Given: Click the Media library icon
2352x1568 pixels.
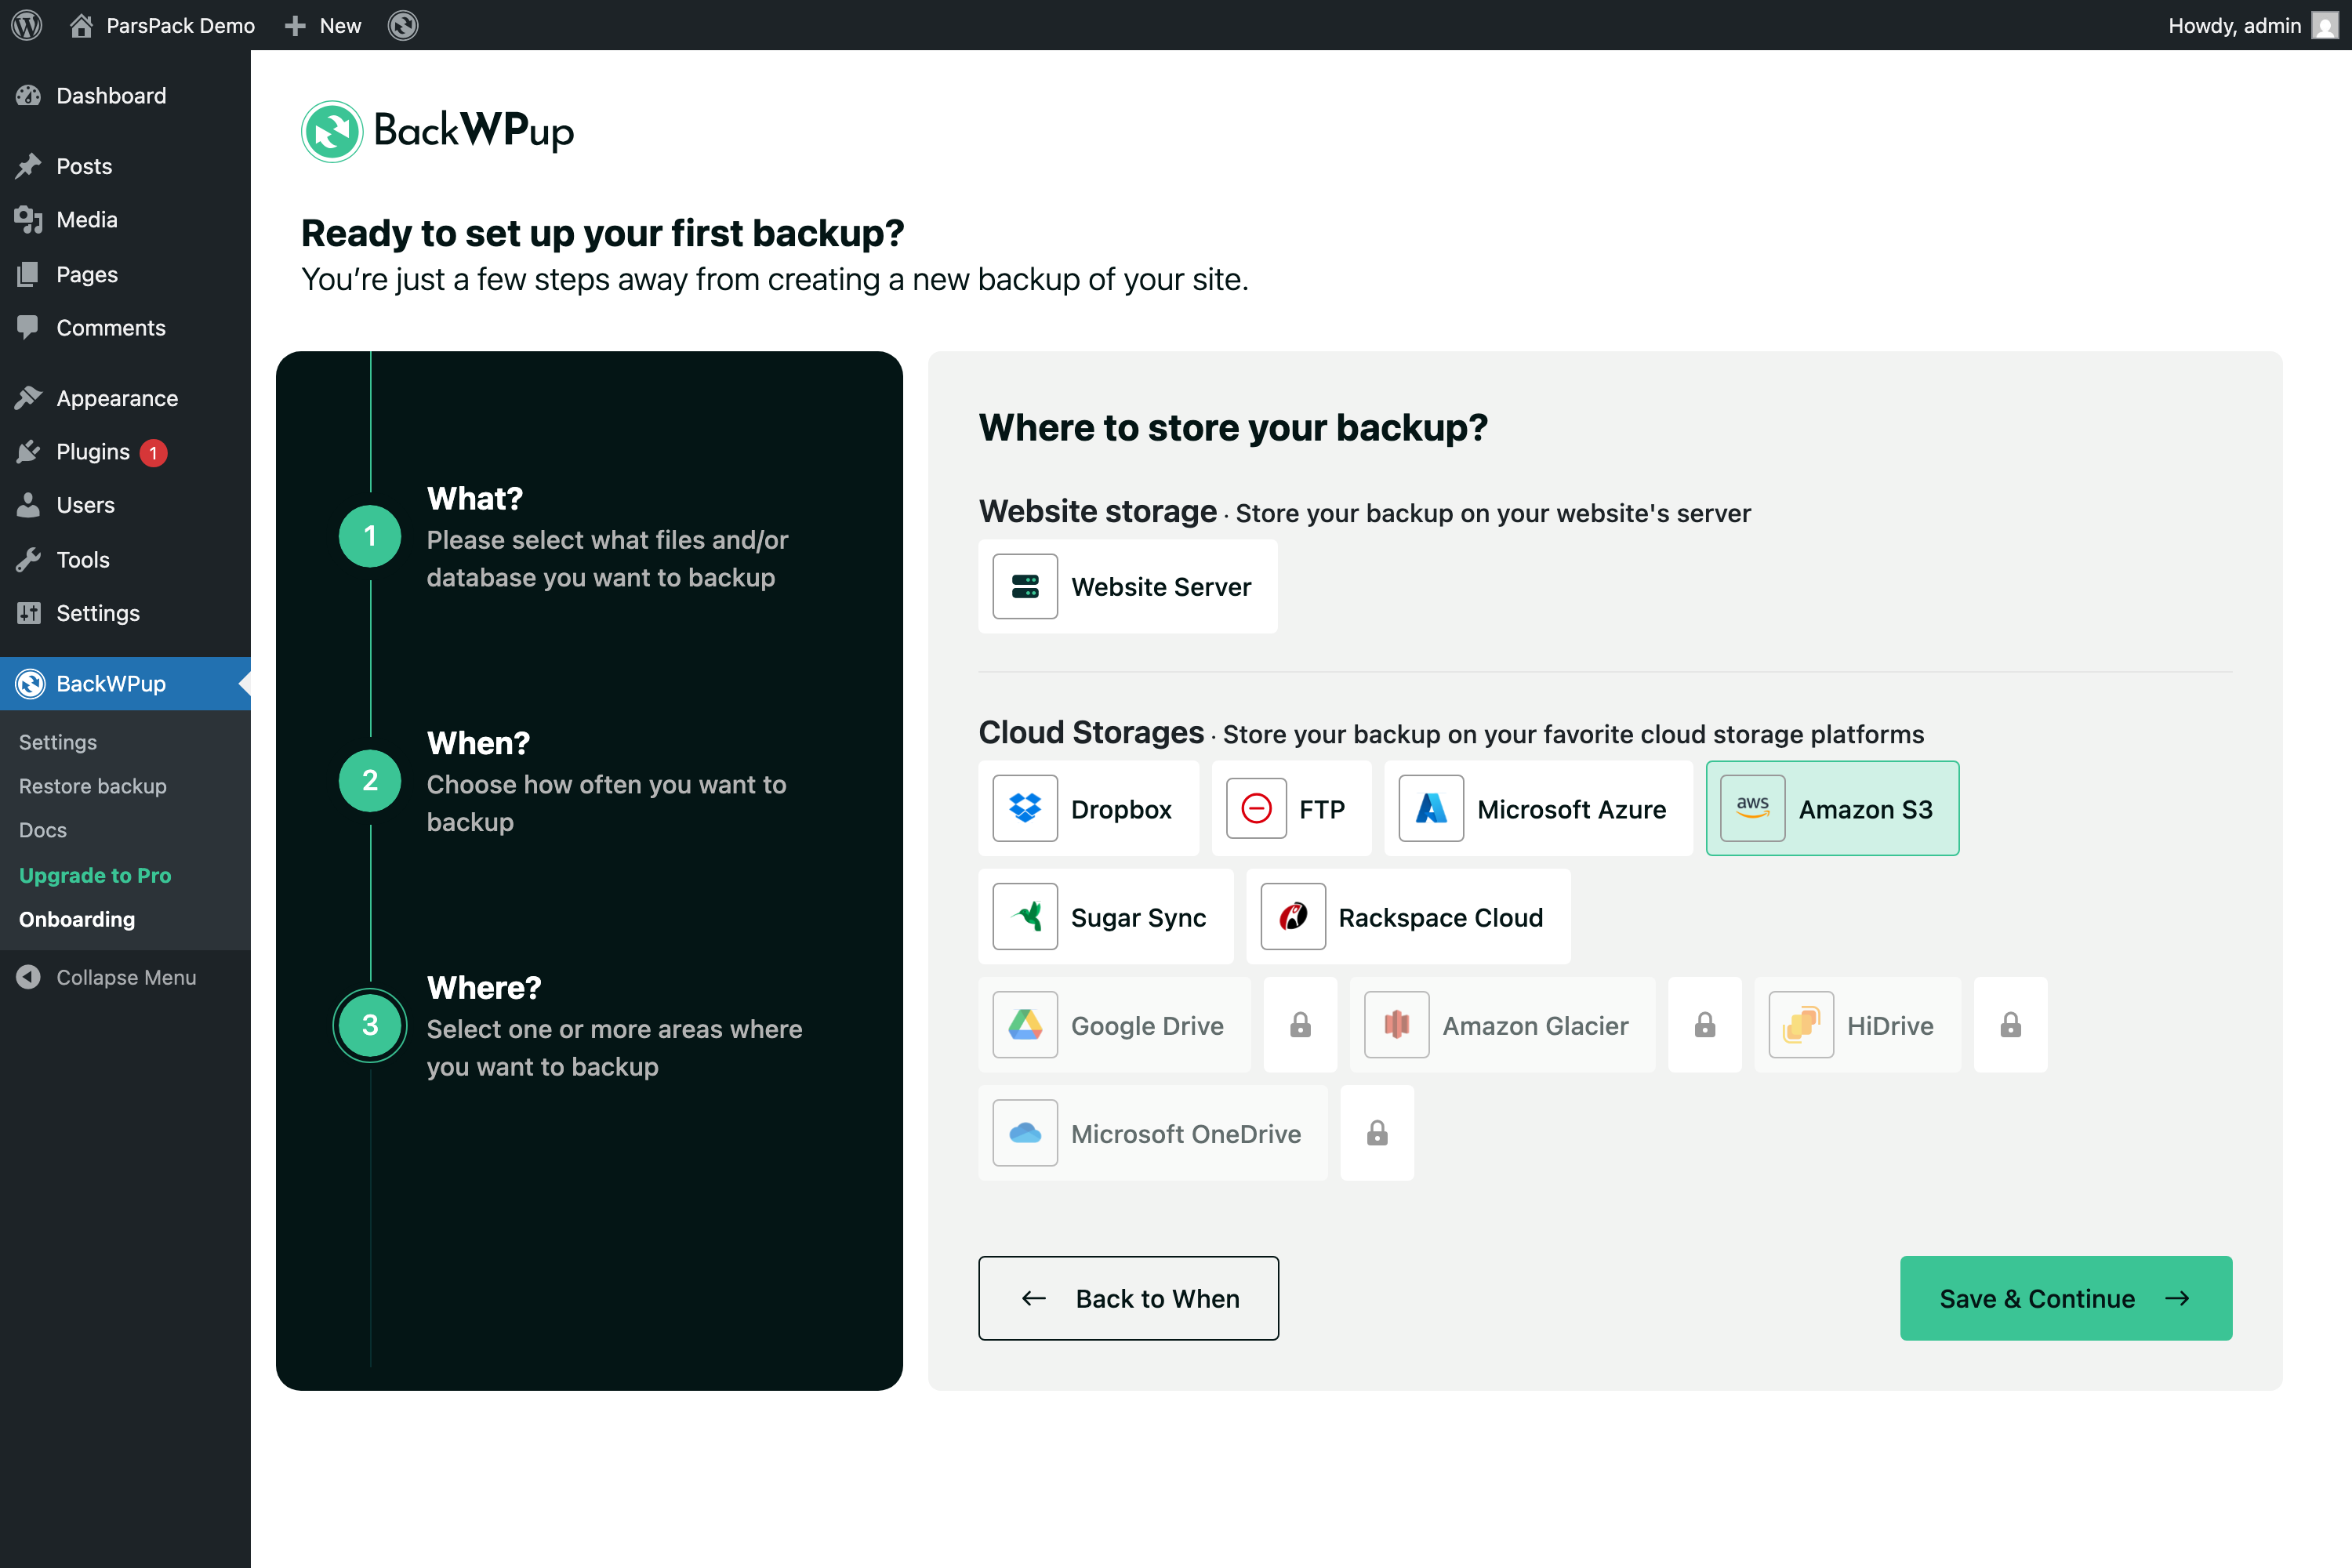Looking at the screenshot, I should pos(28,220).
